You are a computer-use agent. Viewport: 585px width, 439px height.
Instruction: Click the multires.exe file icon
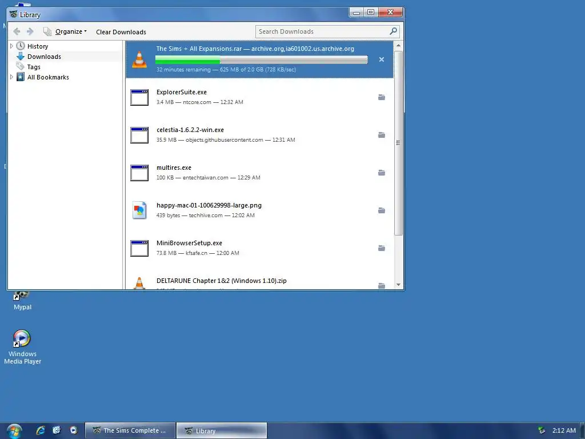click(x=139, y=173)
